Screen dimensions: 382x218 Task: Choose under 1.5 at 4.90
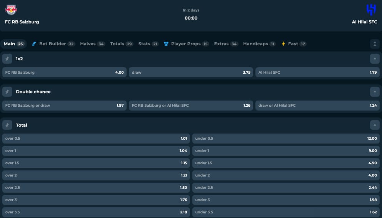tap(286, 163)
